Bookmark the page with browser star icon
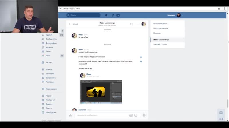The width and height of the screenshot is (229, 128). pyautogui.click(x=219, y=9)
